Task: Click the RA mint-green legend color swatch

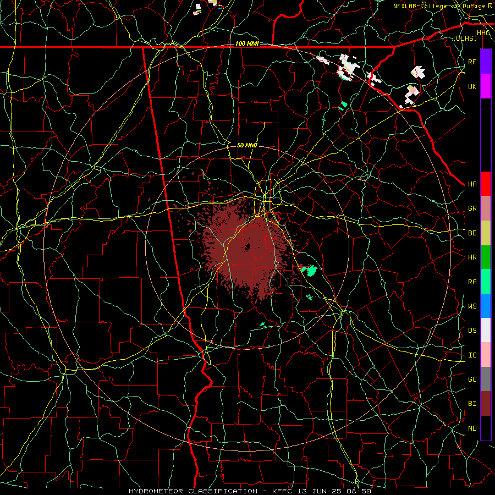Action: (x=486, y=282)
